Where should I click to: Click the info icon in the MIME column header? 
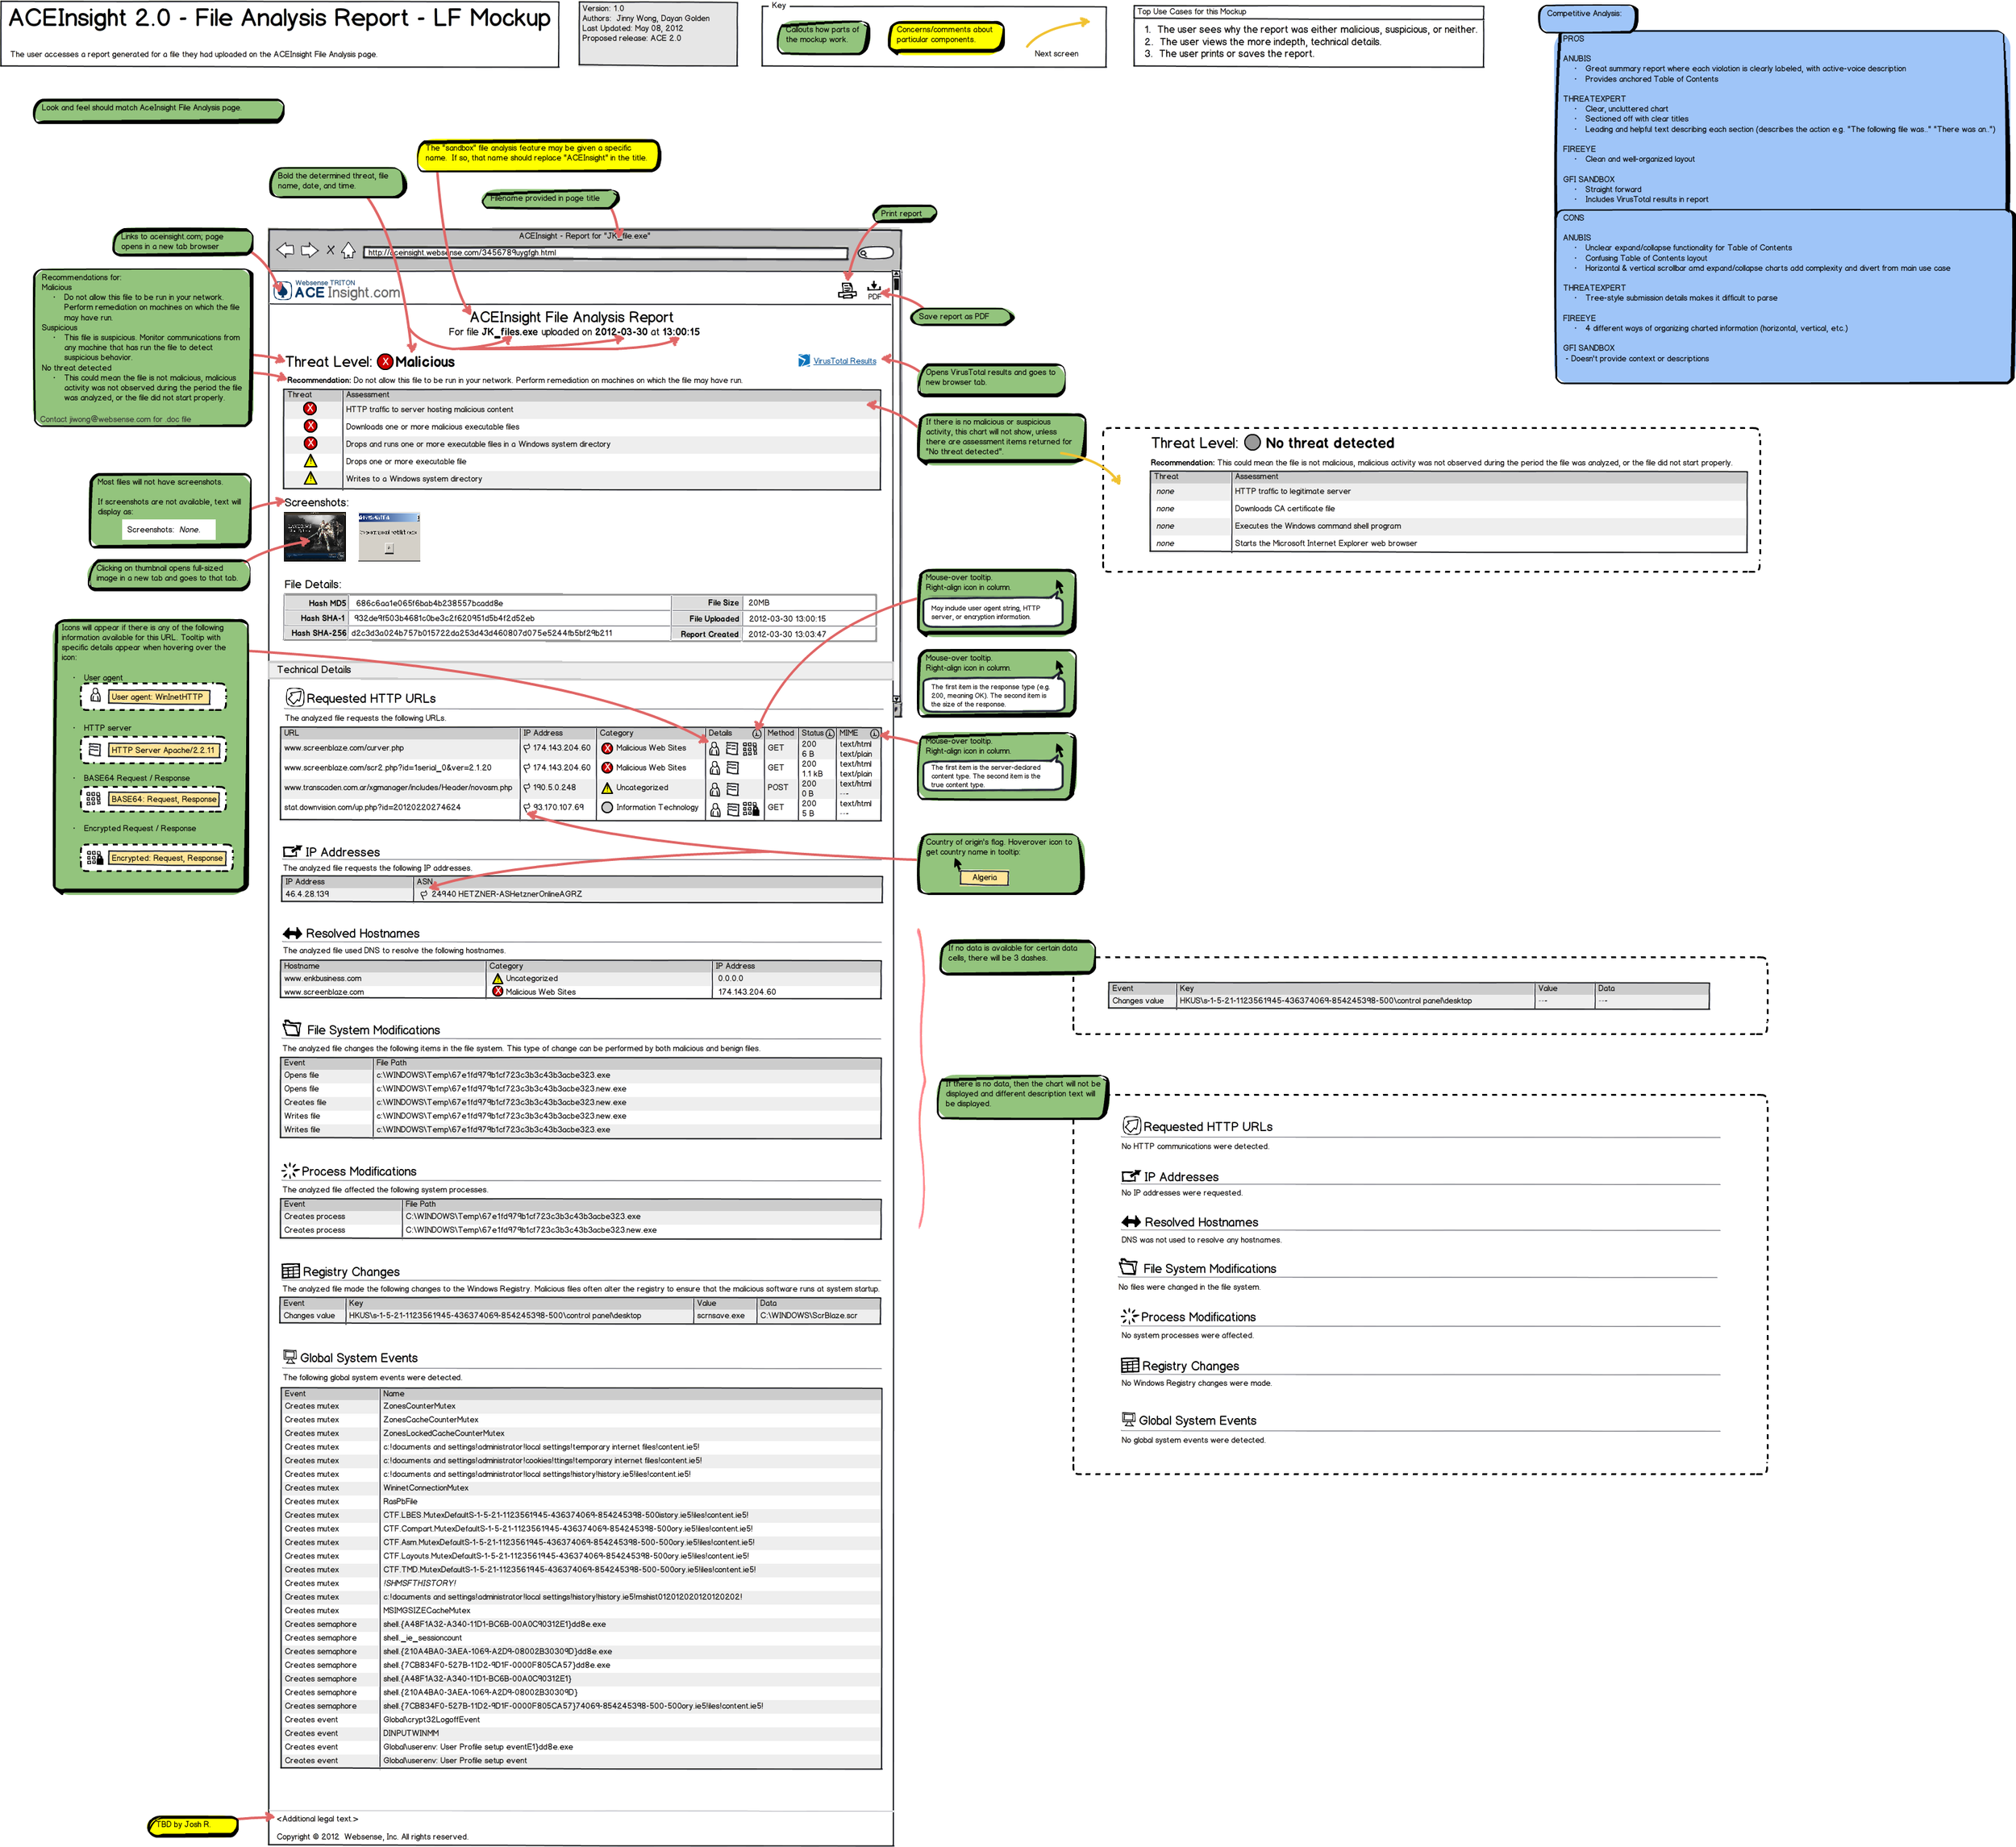(874, 734)
